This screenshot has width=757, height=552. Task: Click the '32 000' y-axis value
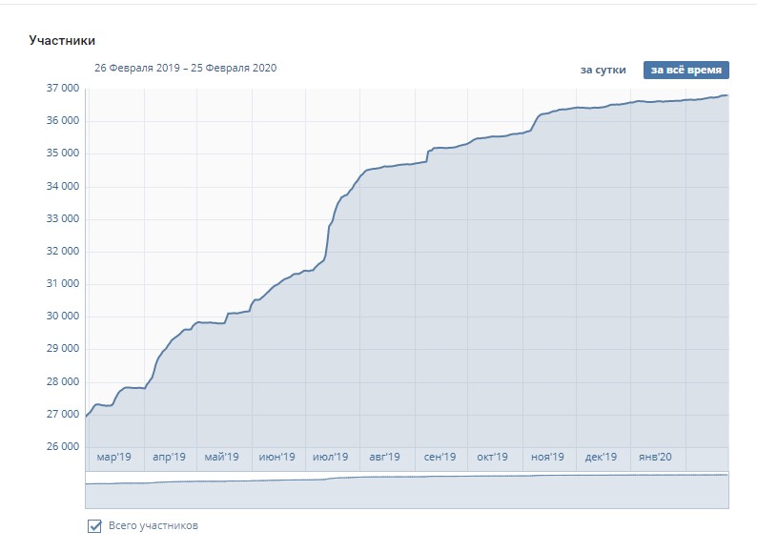63,251
